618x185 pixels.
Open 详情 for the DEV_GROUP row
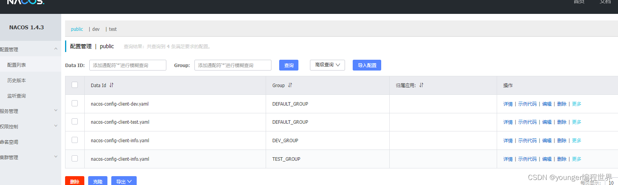click(x=508, y=141)
